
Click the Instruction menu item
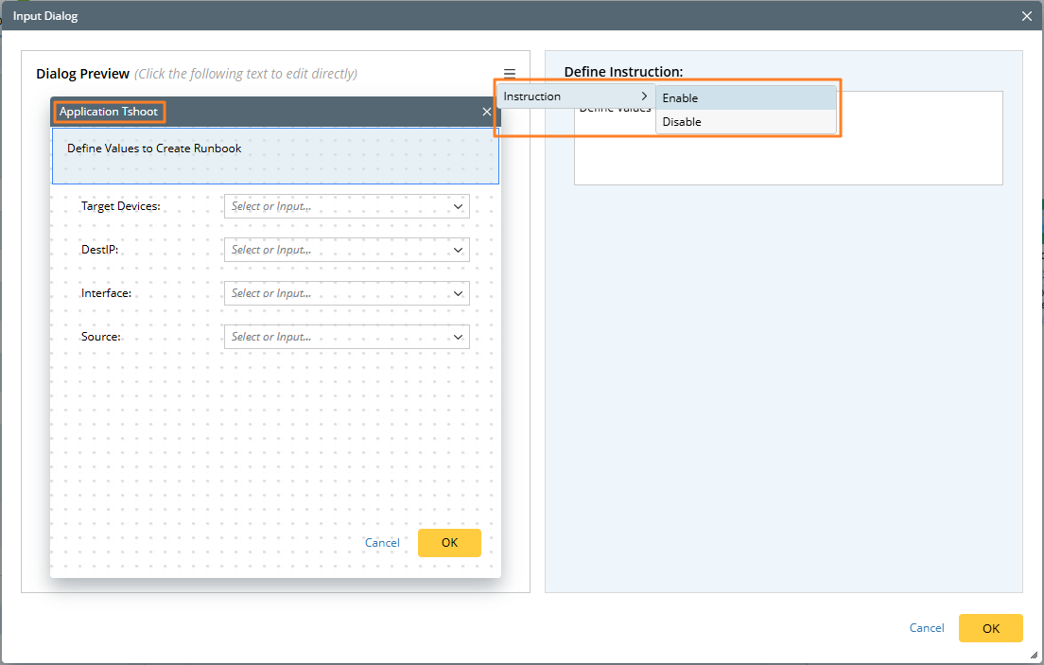[575, 96]
